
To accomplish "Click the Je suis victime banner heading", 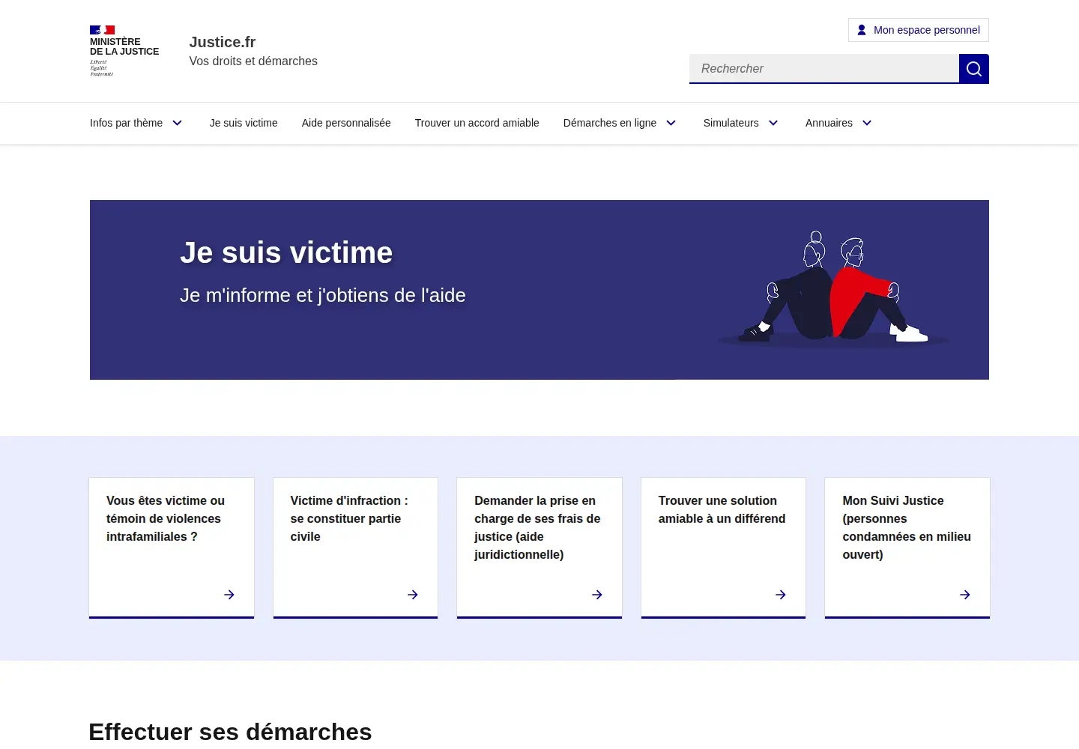I will (x=286, y=253).
